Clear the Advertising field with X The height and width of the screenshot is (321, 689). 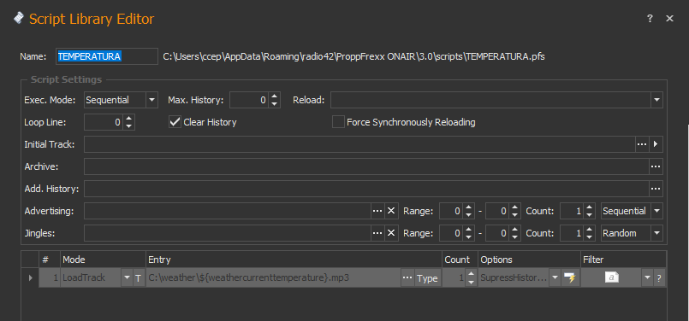pos(390,211)
